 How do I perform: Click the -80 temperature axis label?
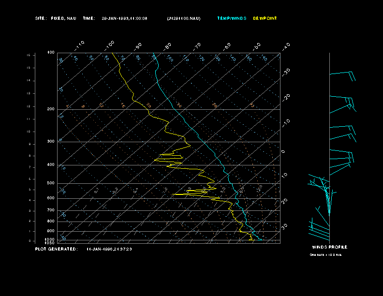(x=168, y=46)
